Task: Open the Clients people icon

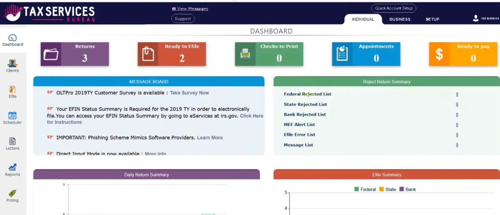Action: 12,63
